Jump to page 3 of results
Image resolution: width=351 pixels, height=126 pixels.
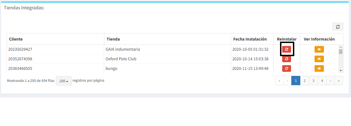click(313, 81)
